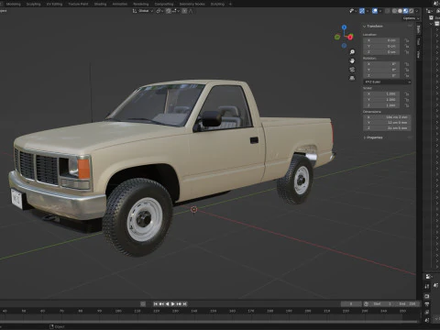Click the negative Z axis gizmo handle
440x330 pixels.
(344, 46)
